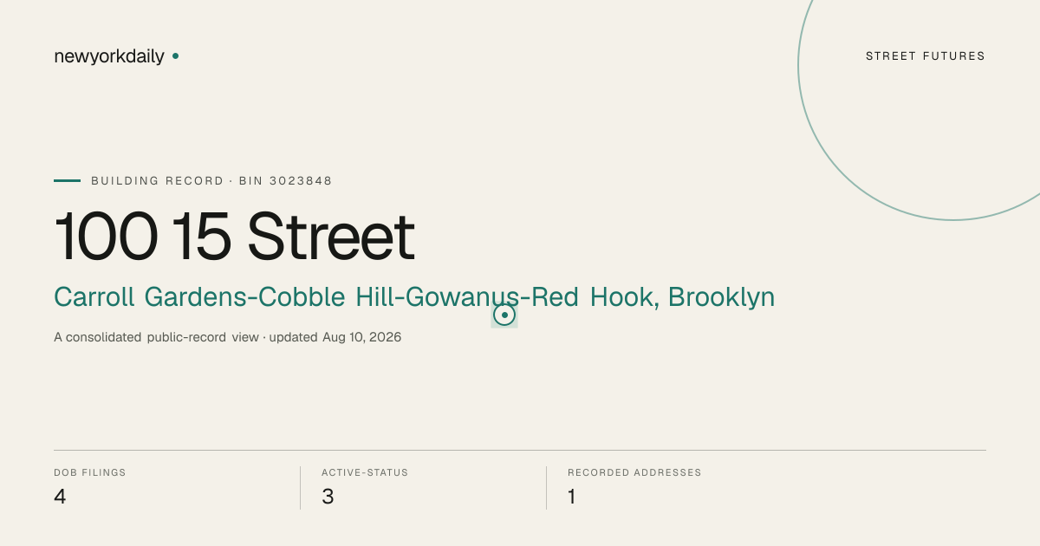Select the 100 15 Street heading
Viewport: 1040px width, 546px height.
(x=234, y=237)
